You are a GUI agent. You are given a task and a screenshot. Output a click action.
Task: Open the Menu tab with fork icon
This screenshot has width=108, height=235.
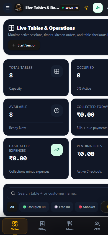point(70,226)
